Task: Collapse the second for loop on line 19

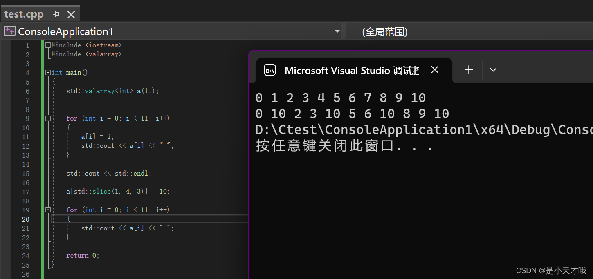Action: pyautogui.click(x=48, y=210)
